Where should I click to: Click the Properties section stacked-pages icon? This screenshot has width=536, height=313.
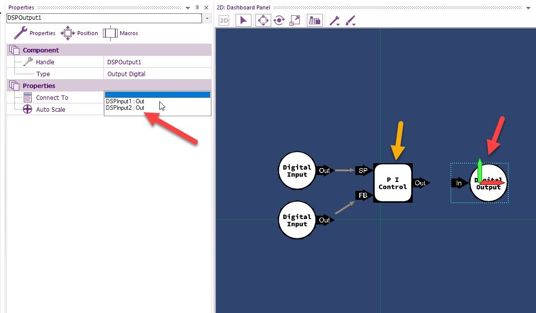tap(14, 86)
